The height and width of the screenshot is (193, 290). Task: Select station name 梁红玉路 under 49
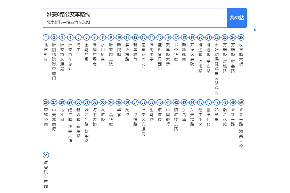[233, 117]
